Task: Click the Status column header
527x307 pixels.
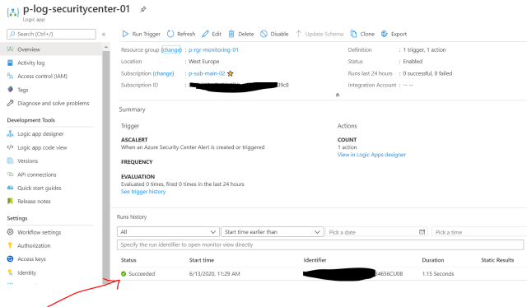Action: 128,260
